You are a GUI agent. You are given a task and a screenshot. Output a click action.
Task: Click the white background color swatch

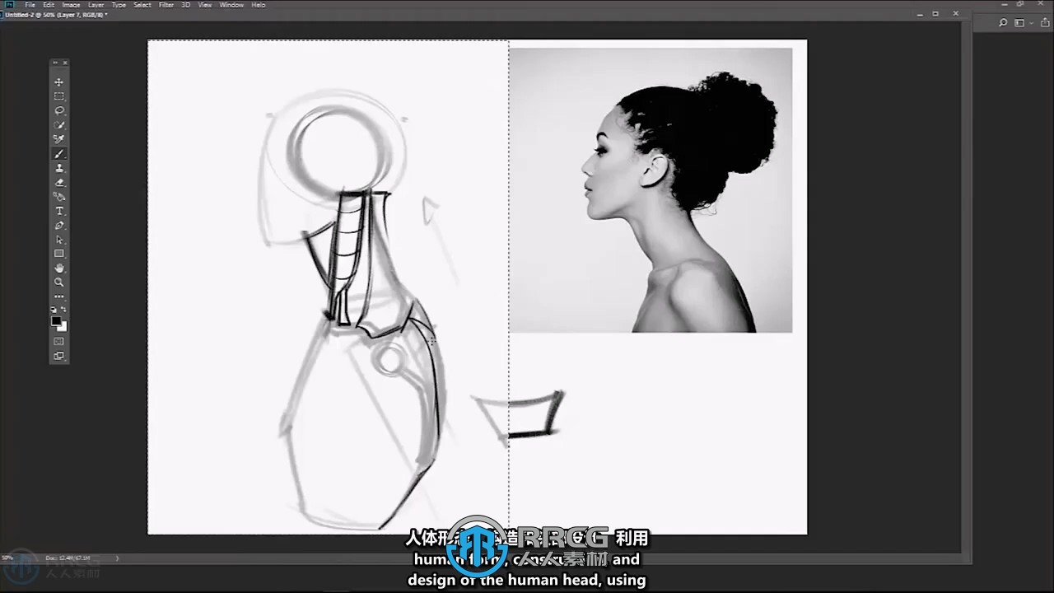(63, 327)
